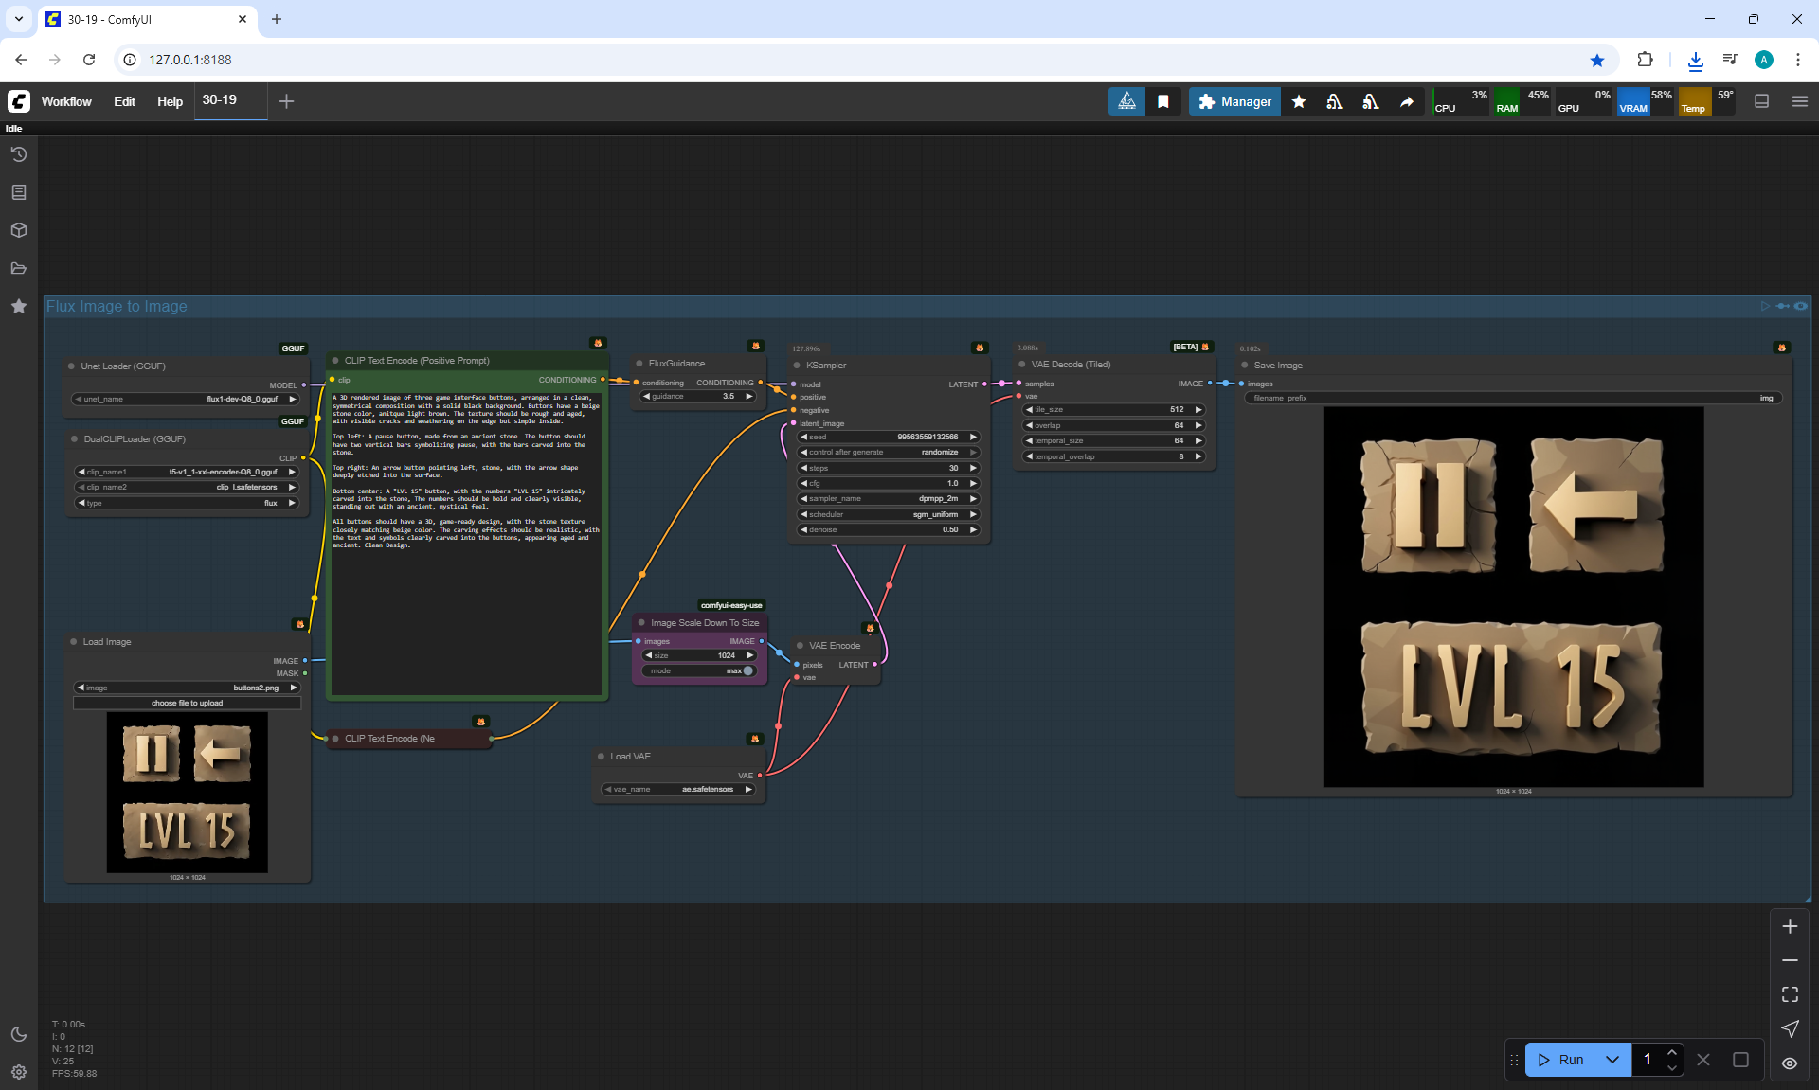Click fit view icon in canvas controls
Viewport: 1819px width, 1090px height.
click(1790, 994)
